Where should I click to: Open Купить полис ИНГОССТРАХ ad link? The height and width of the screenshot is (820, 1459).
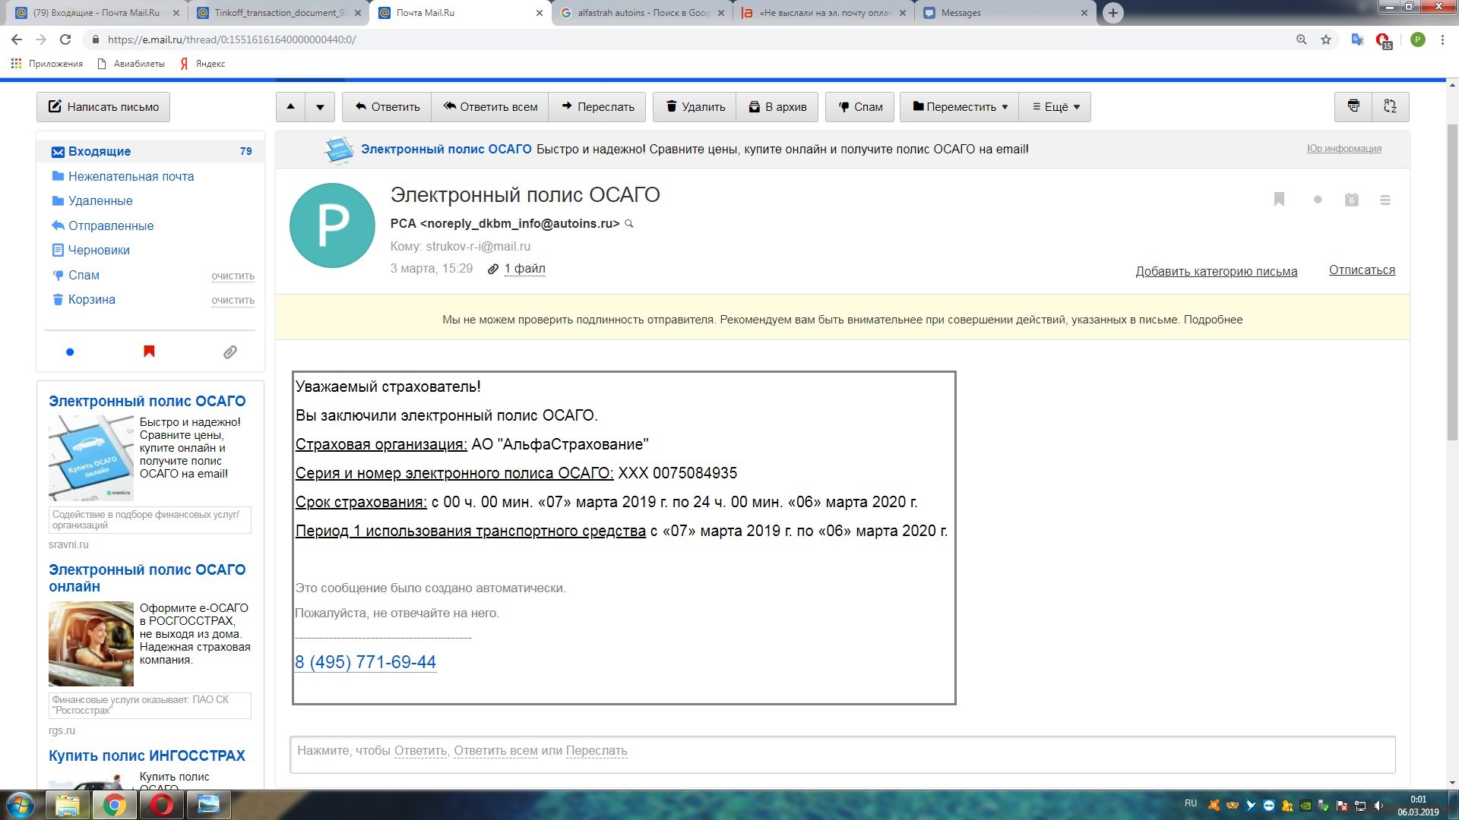point(147,755)
